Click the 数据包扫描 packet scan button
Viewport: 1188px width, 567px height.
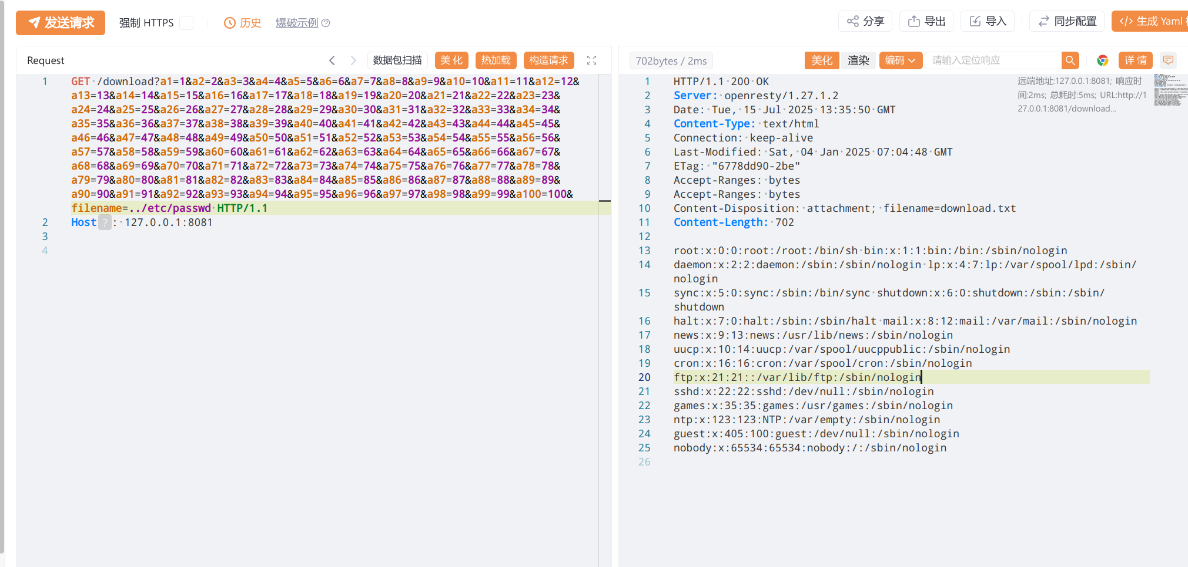397,60
